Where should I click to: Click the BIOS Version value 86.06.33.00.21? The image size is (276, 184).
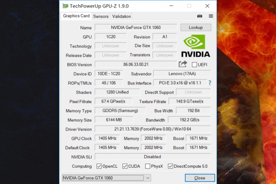[136, 64]
